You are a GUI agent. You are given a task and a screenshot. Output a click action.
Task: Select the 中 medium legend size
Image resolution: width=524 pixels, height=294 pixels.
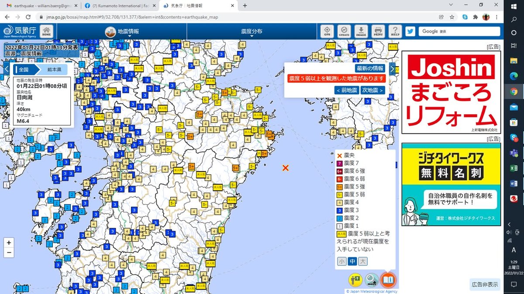point(352,261)
